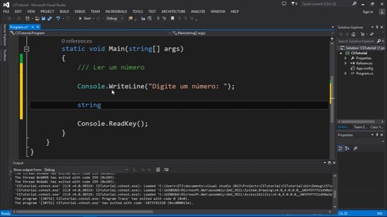Click the New Project toolbar icon
Screen dimensions: 387x217
28,19
